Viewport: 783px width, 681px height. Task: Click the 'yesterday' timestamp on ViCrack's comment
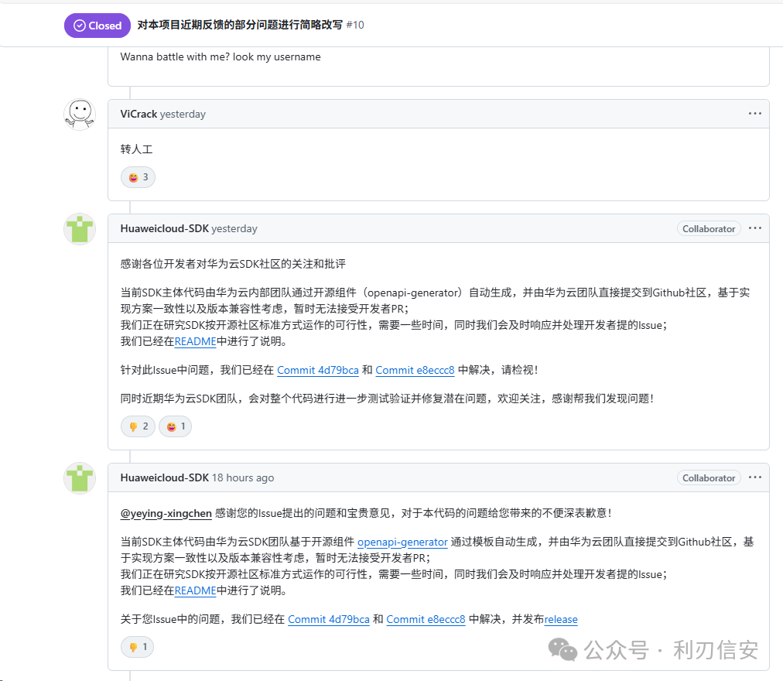(x=183, y=114)
